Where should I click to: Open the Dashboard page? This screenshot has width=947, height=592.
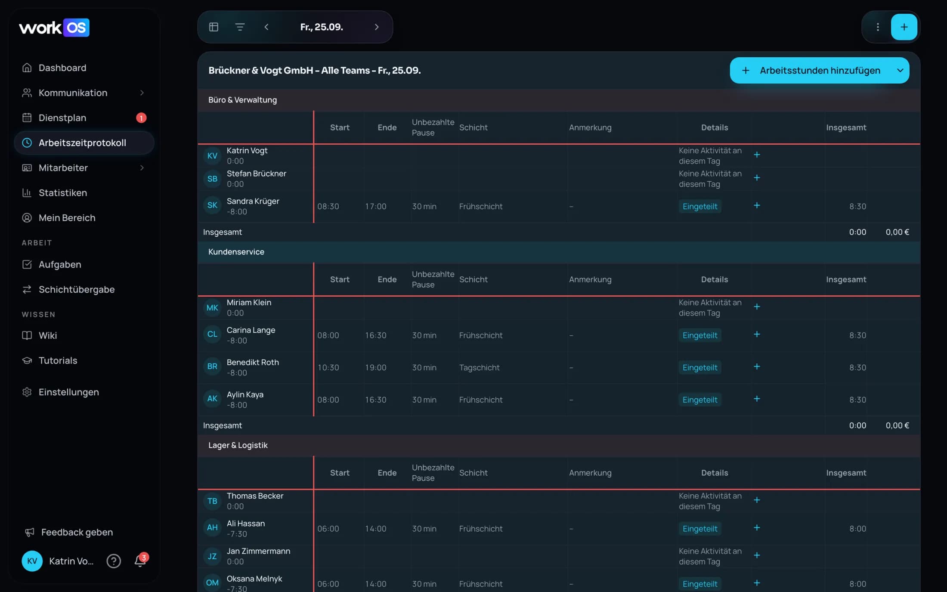point(84,68)
